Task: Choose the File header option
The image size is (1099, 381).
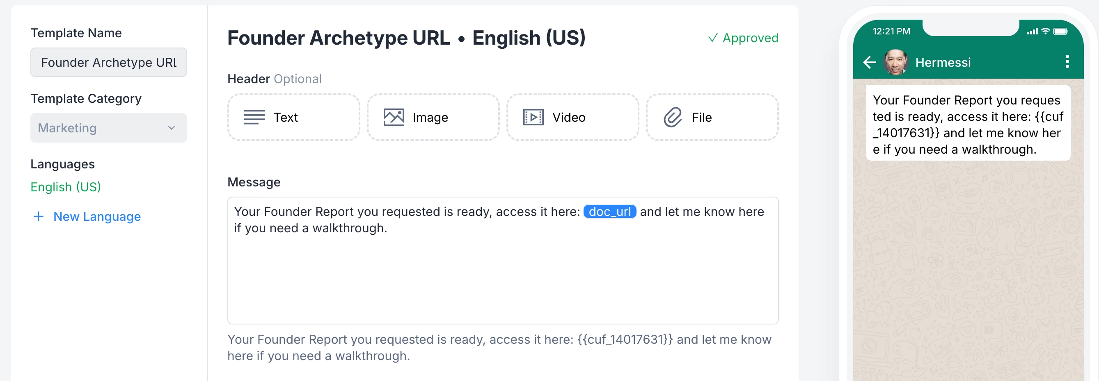Action: [x=712, y=117]
